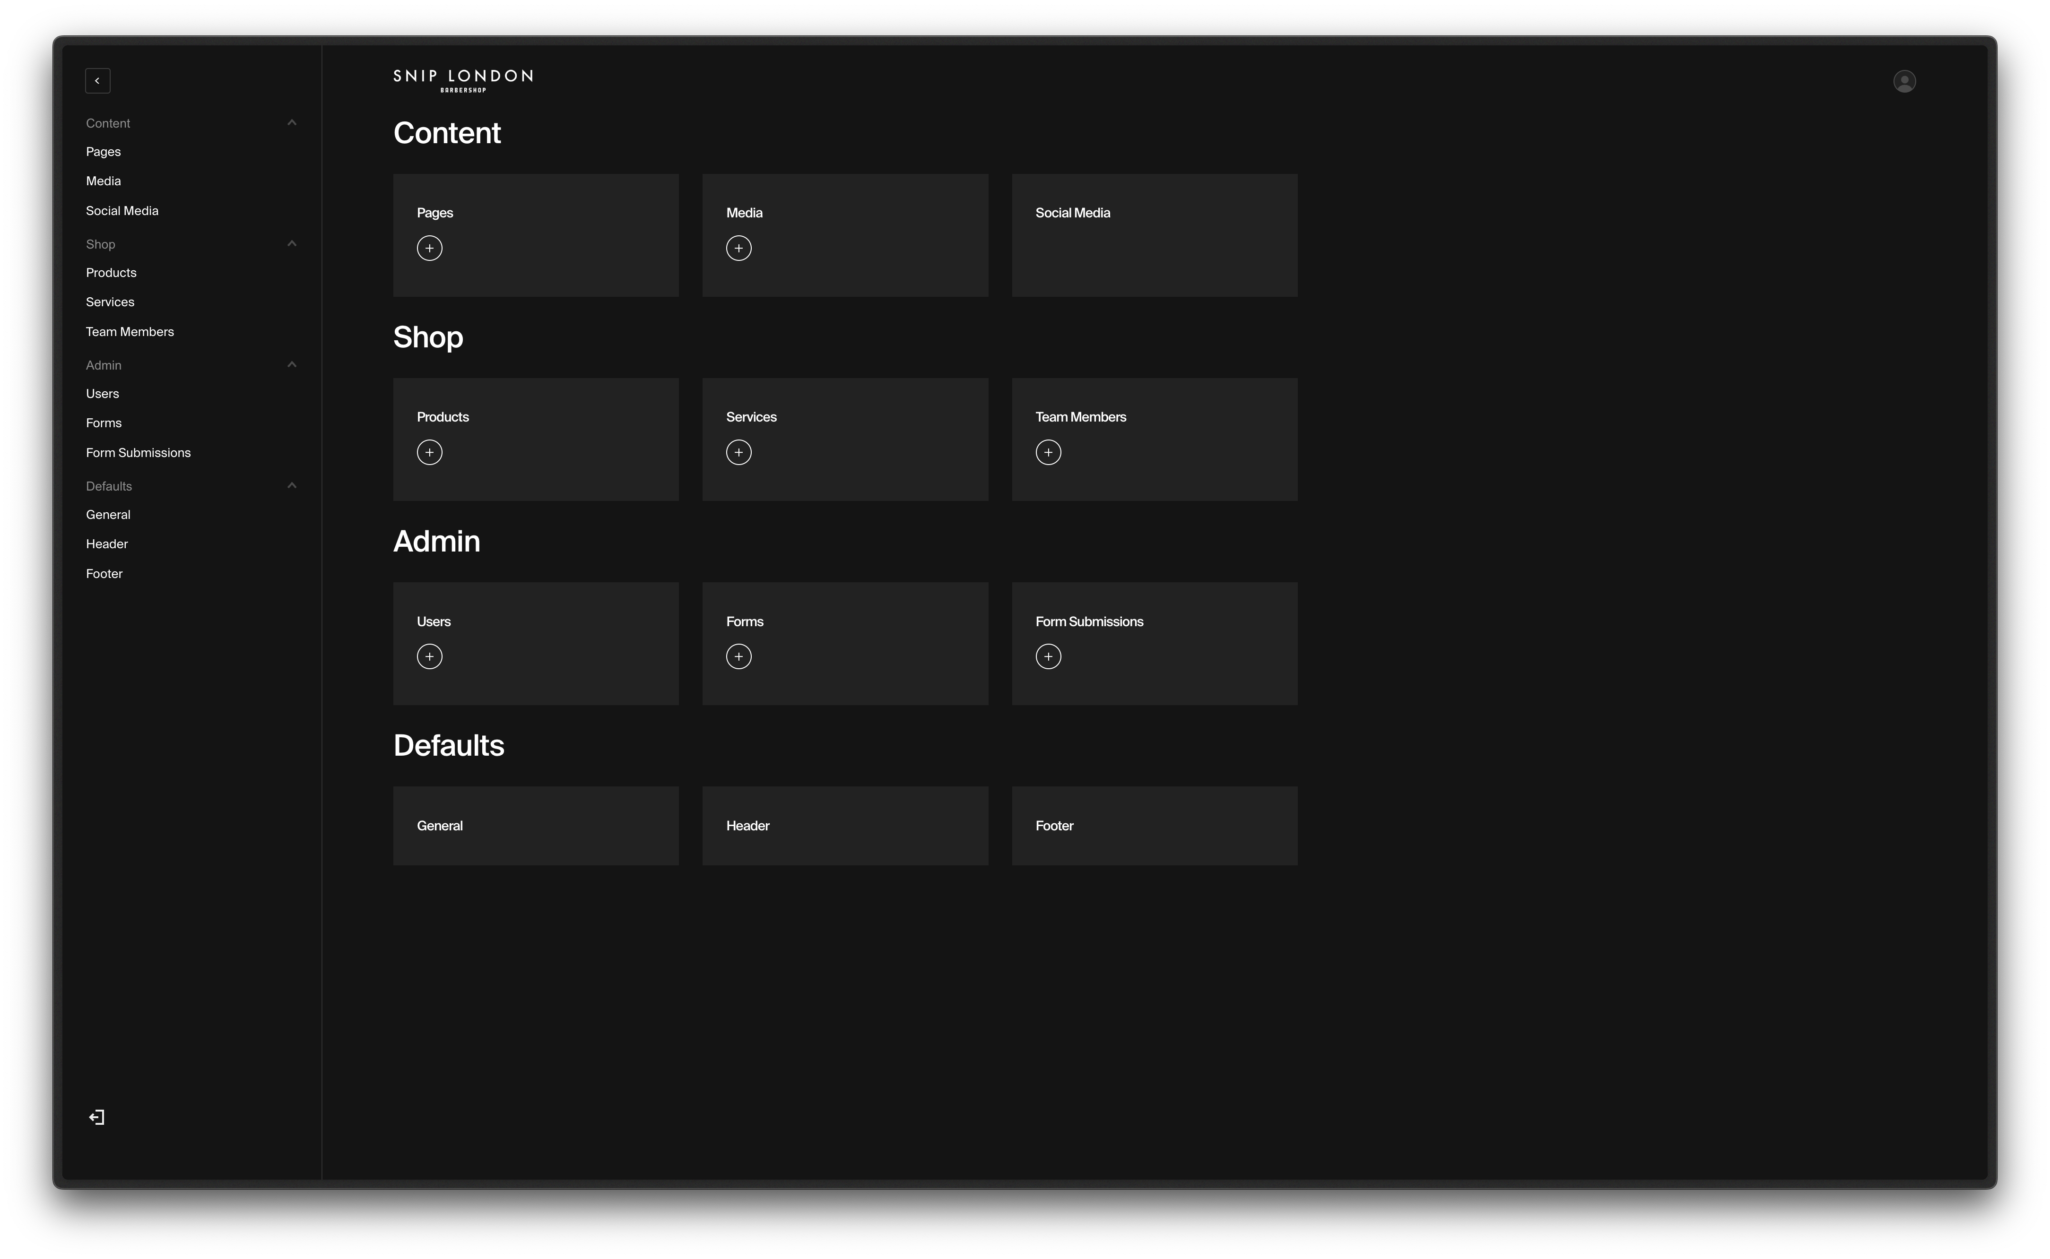Click the logout icon bottom left
The image size is (2050, 1259).
click(96, 1117)
